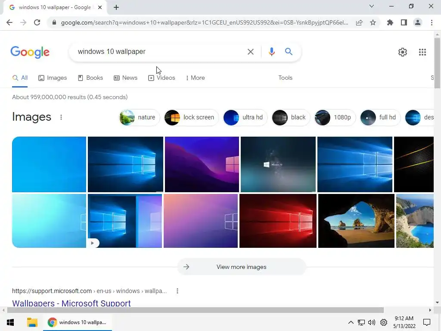Image resolution: width=441 pixels, height=331 pixels.
Task: Open the search Tools options
Action: 285,78
